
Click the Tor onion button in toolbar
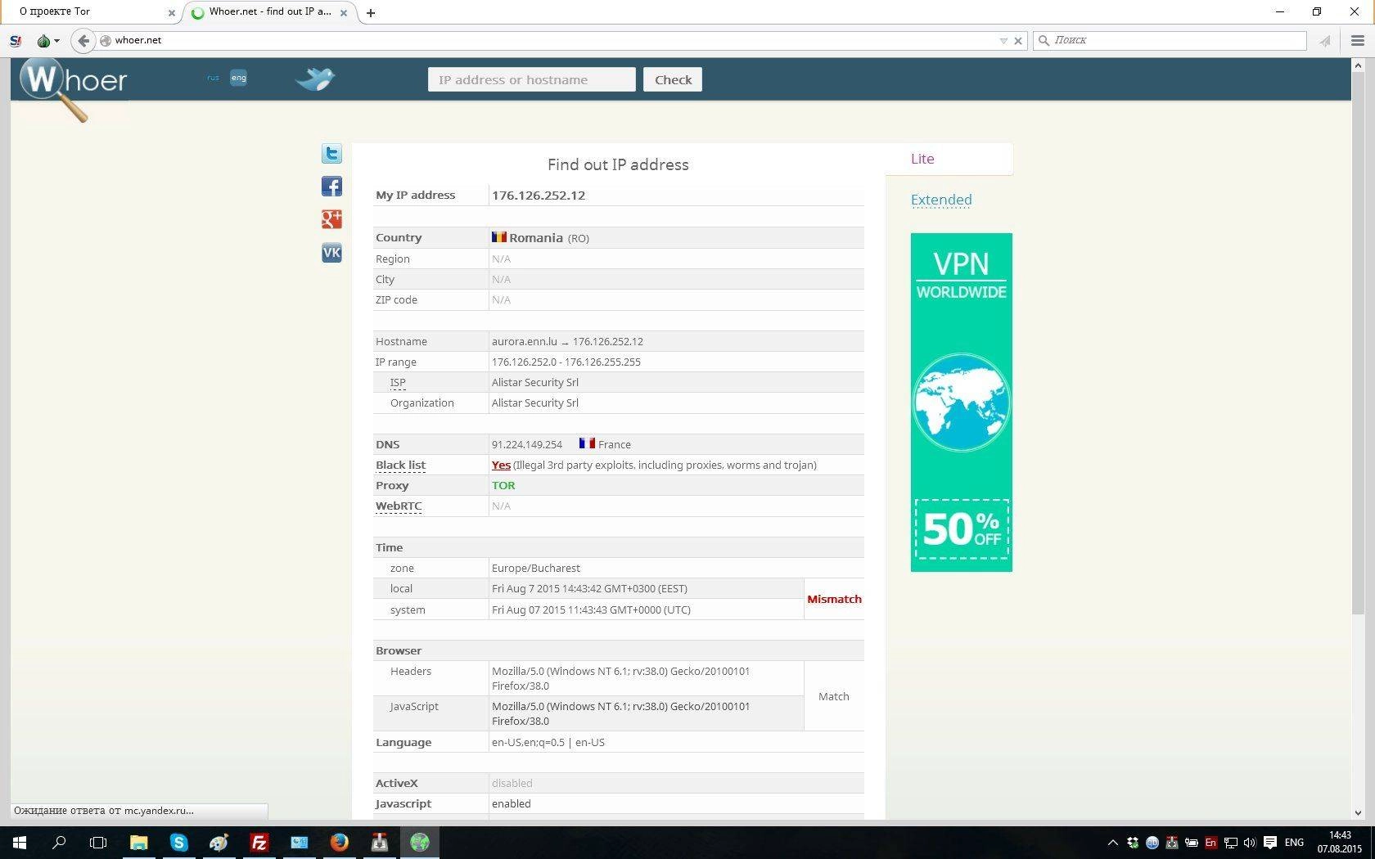pyautogui.click(x=43, y=40)
